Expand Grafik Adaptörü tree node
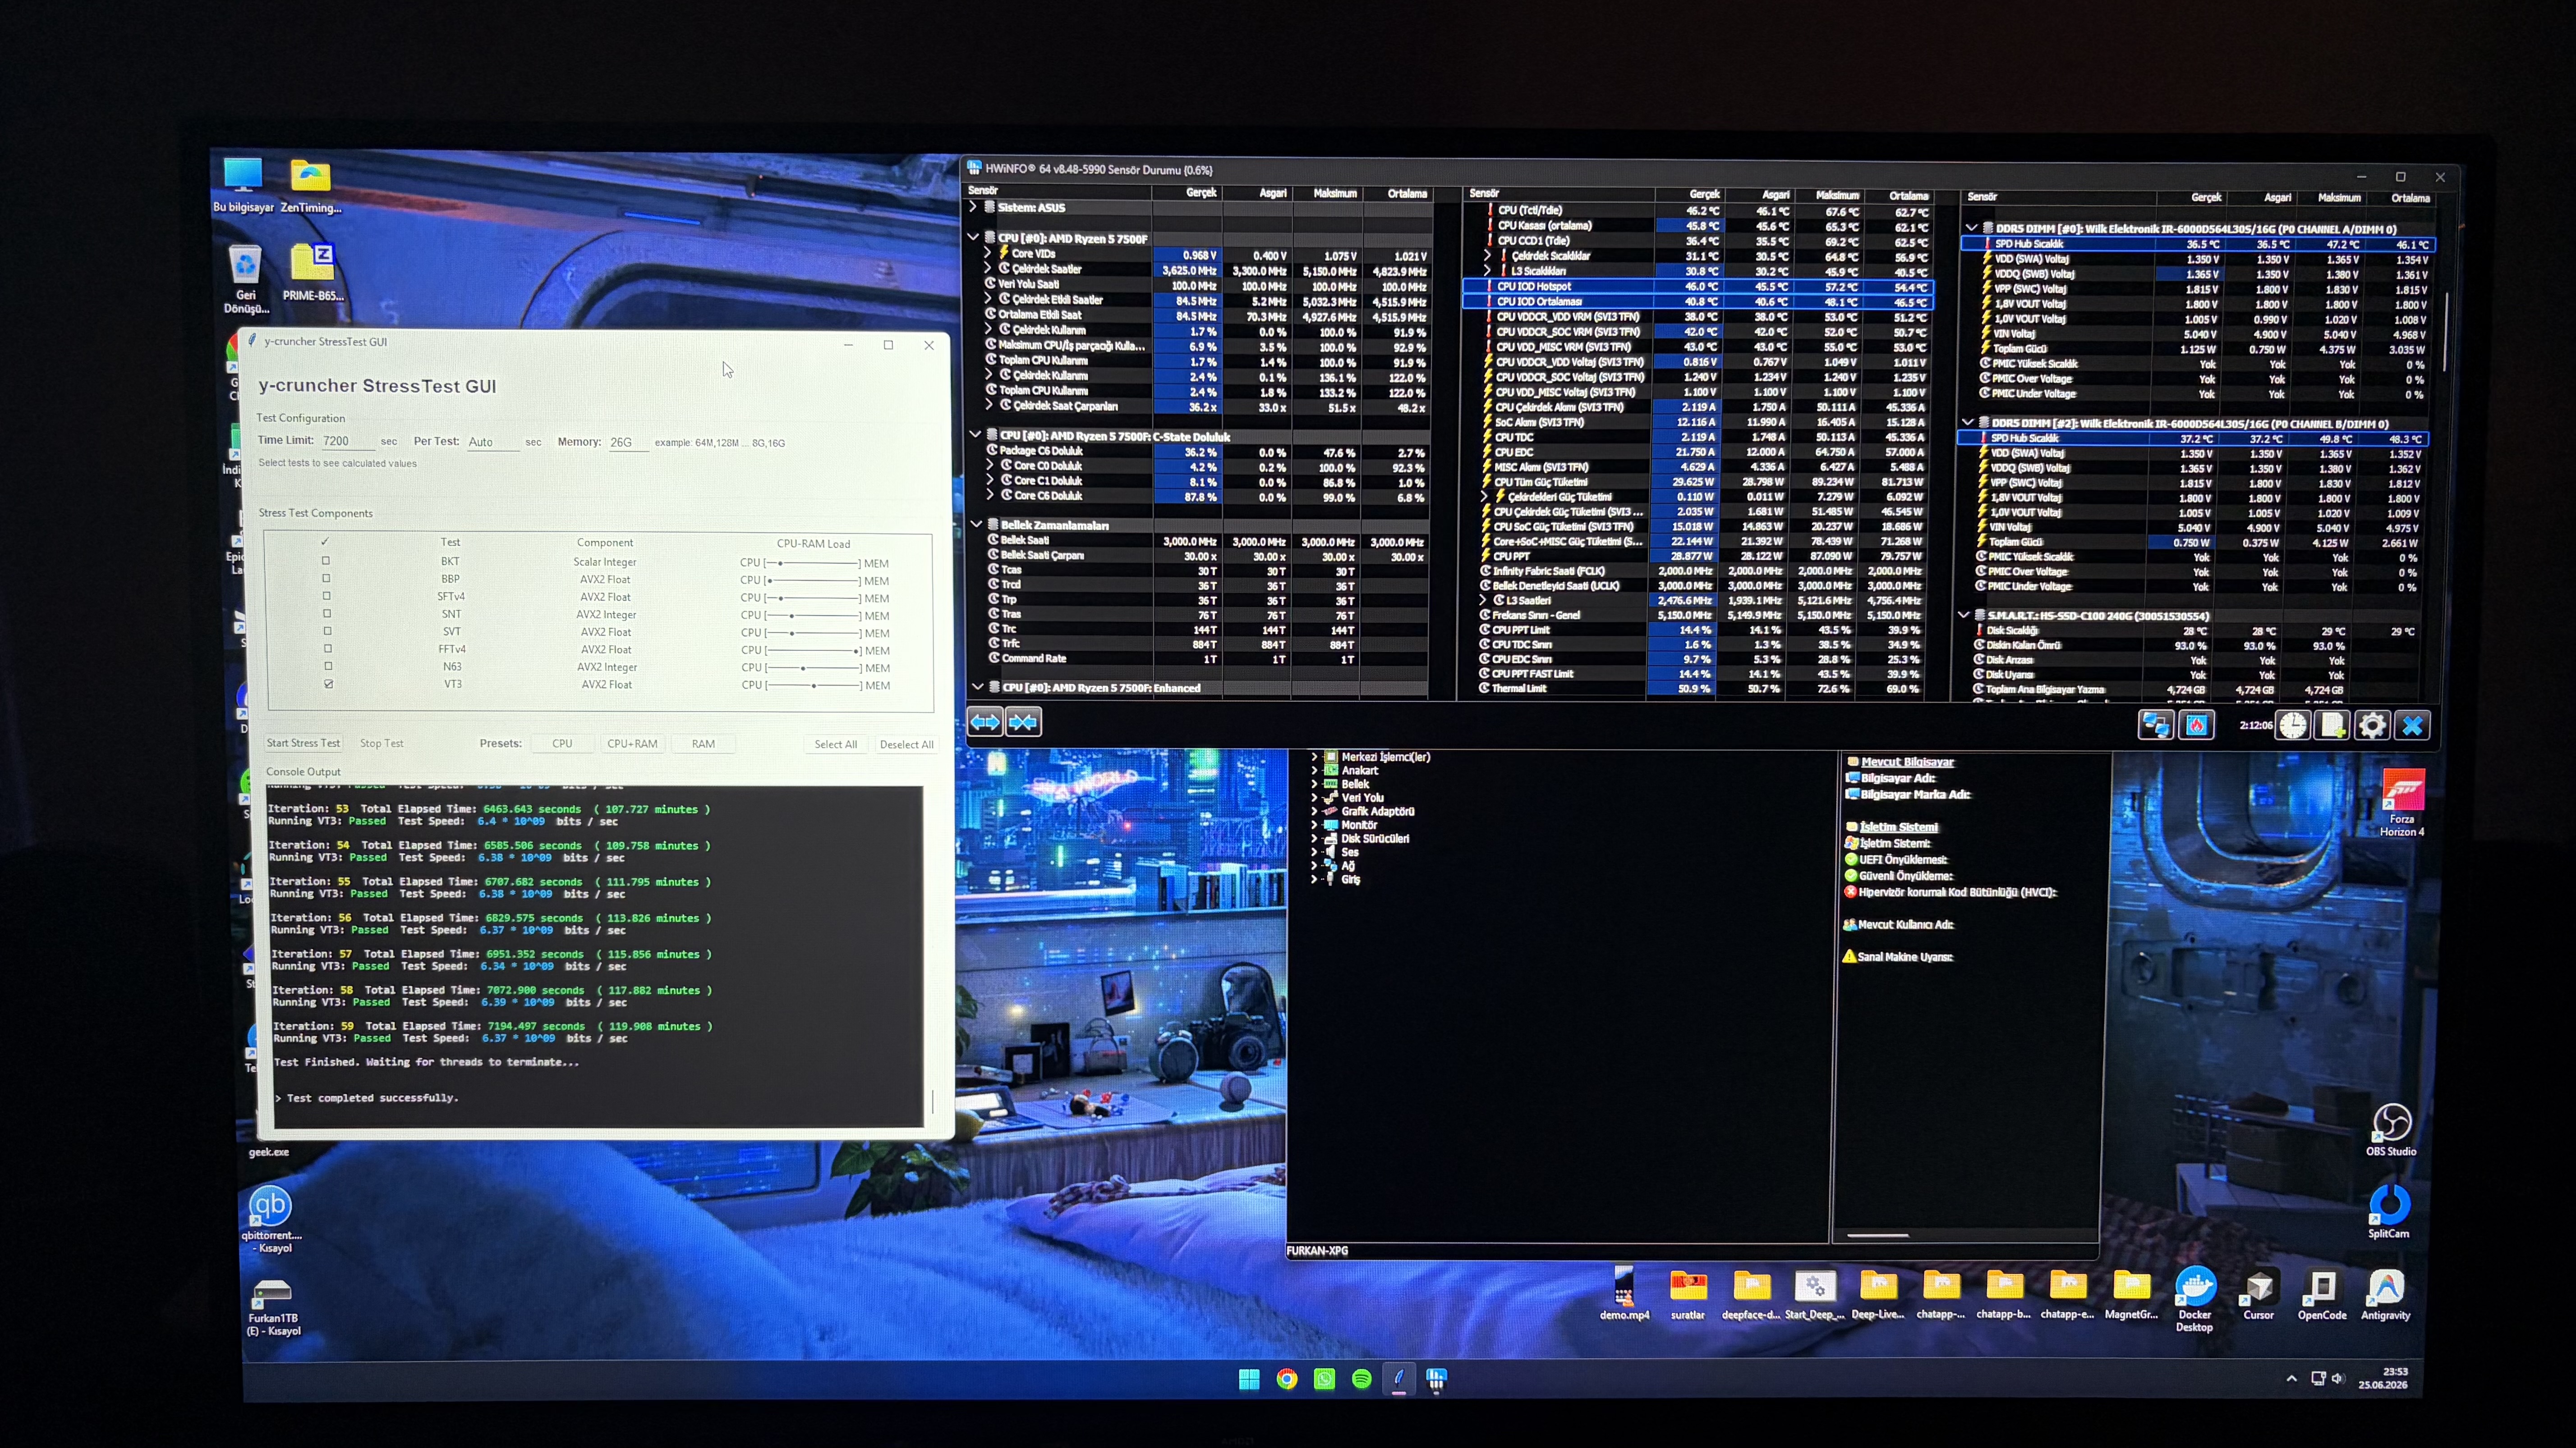Screen dimensions: 2576x1448 (1314, 812)
